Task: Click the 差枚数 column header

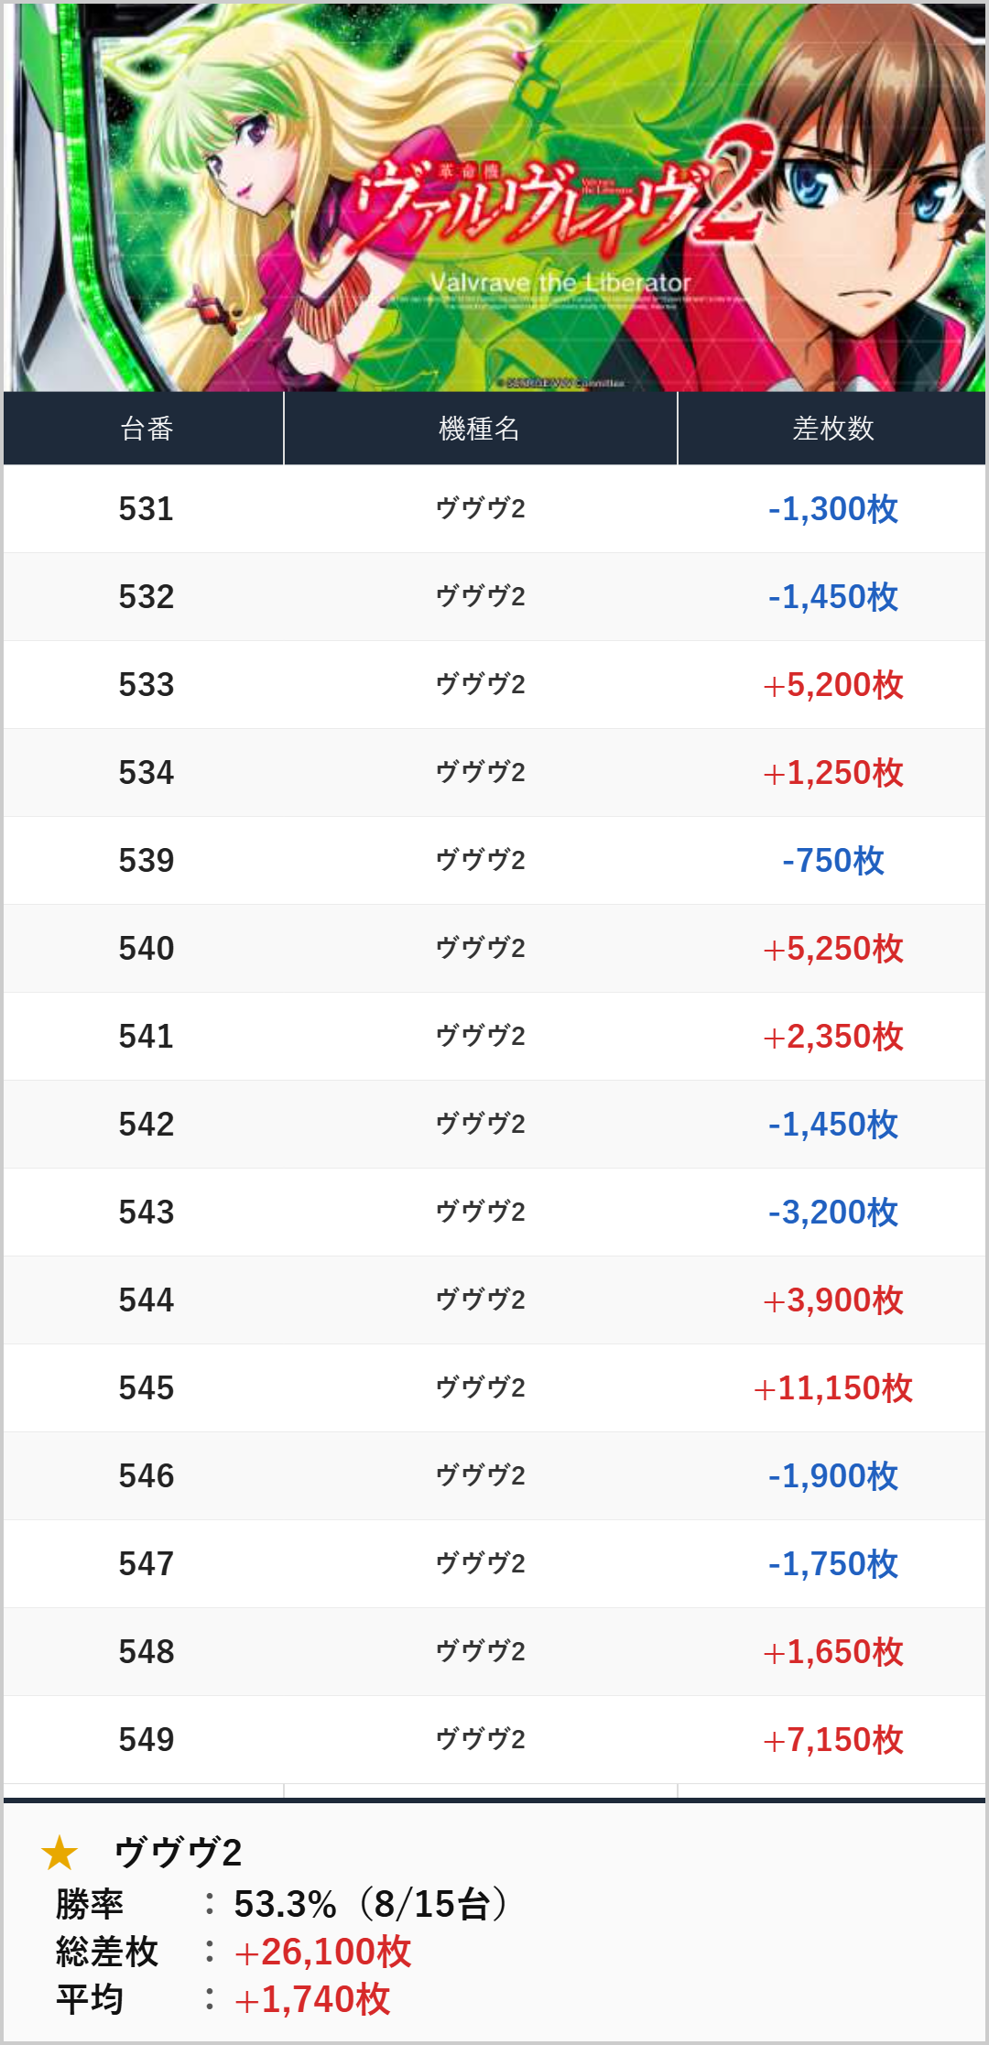Action: 832,429
